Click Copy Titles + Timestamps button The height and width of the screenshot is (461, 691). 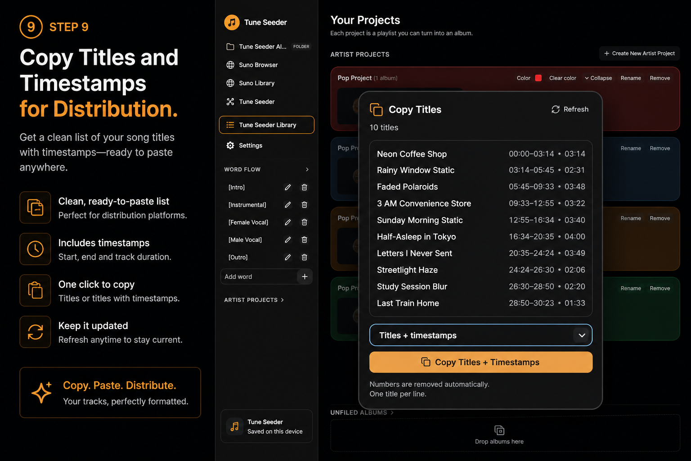[481, 362]
